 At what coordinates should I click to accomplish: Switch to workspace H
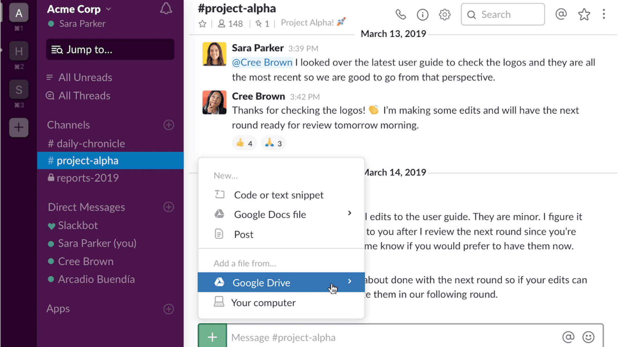point(19,51)
